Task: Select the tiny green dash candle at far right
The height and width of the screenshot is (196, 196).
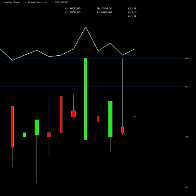Action: [135, 117]
